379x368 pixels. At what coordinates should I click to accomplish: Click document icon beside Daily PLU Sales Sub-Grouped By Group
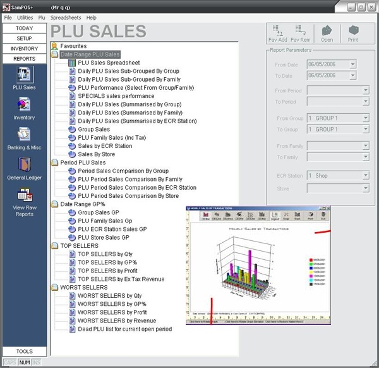tap(72, 71)
